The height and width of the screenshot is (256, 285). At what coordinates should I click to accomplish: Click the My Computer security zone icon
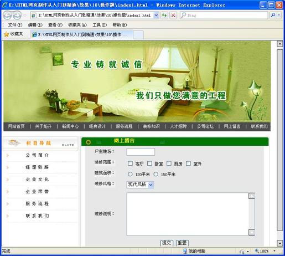[x=185, y=251]
